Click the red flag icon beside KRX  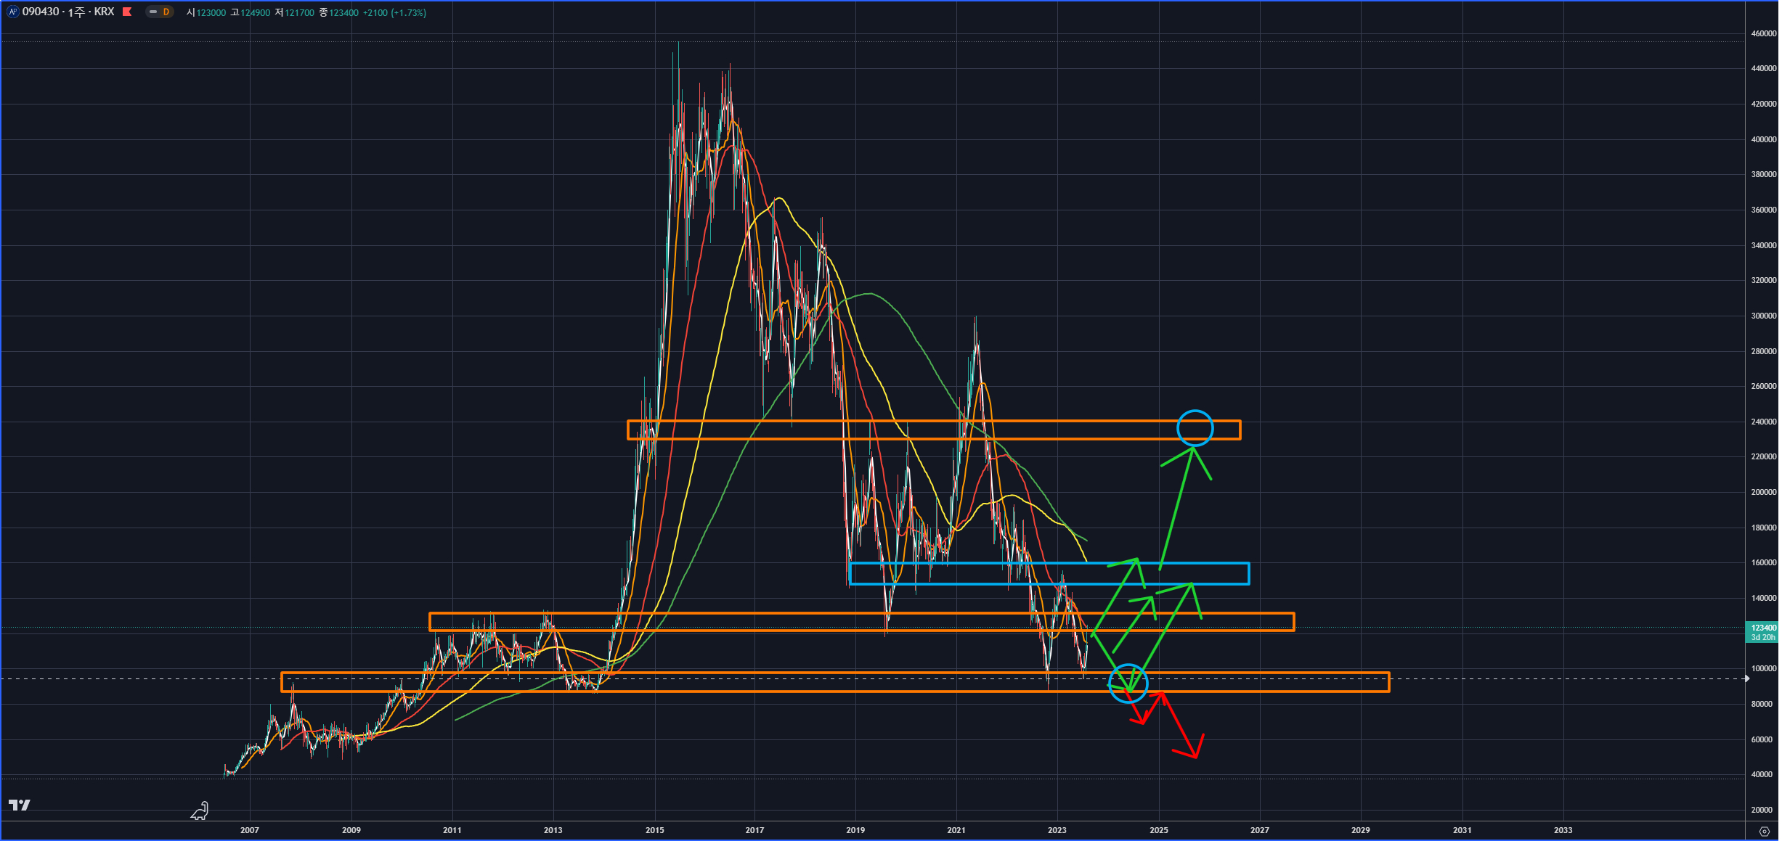(127, 12)
